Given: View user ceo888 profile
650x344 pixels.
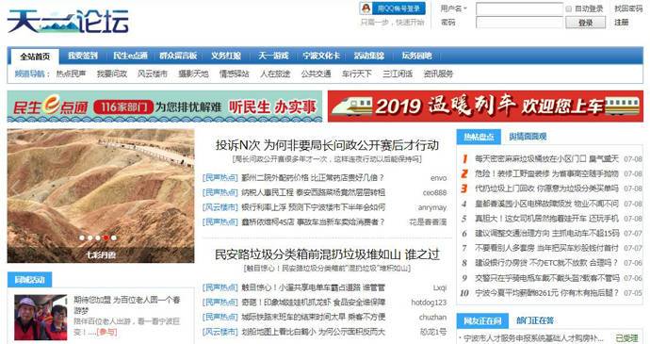Looking at the screenshot, I should 434,192.
